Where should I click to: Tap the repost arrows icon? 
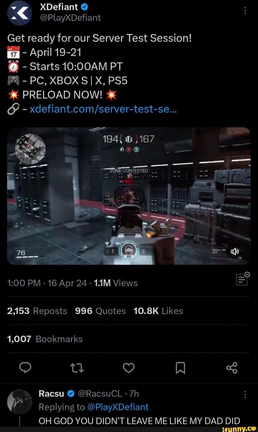coord(77,368)
